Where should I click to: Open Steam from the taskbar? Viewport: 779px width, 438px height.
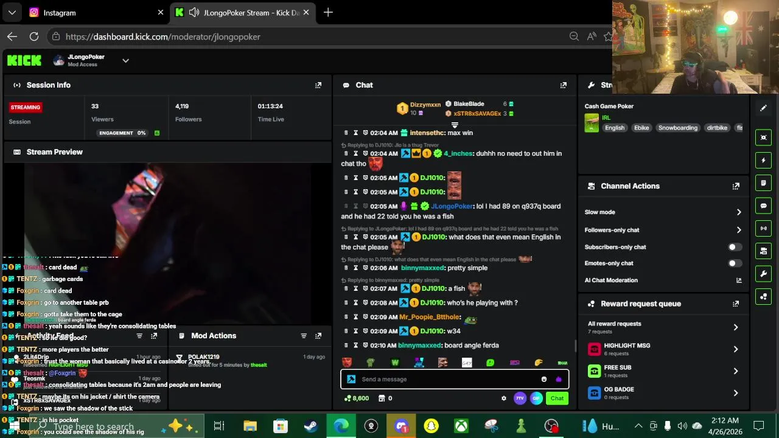[310, 426]
